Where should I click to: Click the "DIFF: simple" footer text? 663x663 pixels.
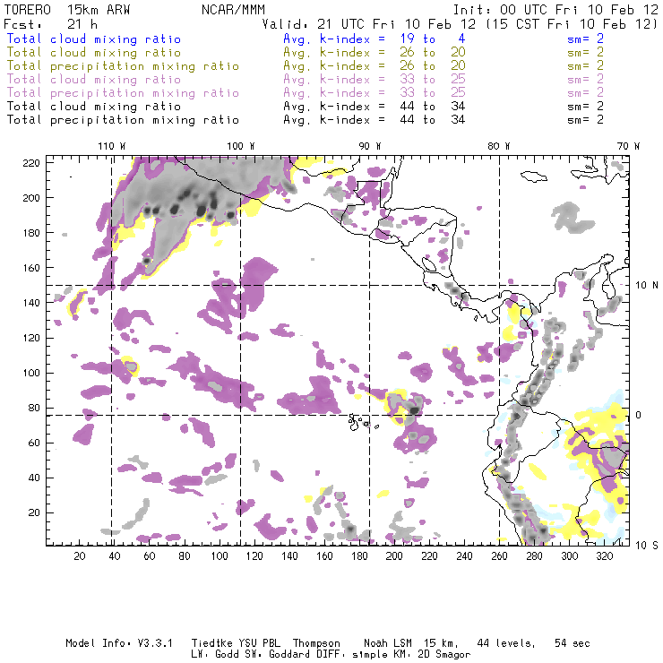pos(349,655)
